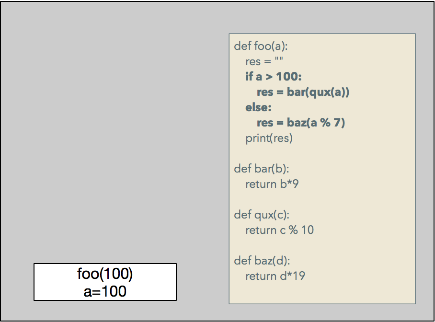Viewport: 435px width, 322px height.
Task: Click the bold "else:" keyword
Action: click(258, 107)
